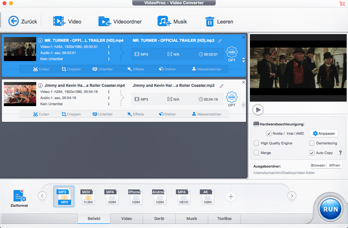The height and width of the screenshot is (228, 348).
Task: Select the MP3 output format preset
Action: tap(64, 196)
